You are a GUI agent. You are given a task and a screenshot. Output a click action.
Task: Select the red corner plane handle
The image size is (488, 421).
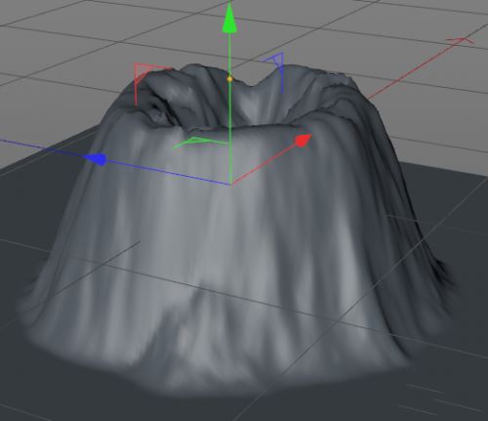143,77
